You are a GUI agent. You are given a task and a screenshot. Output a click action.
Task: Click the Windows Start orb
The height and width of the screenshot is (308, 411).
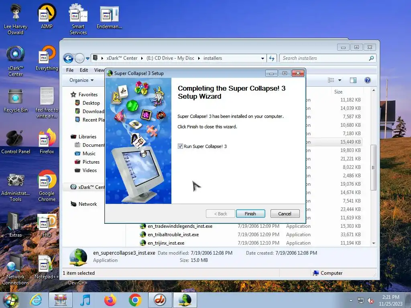[10, 300]
